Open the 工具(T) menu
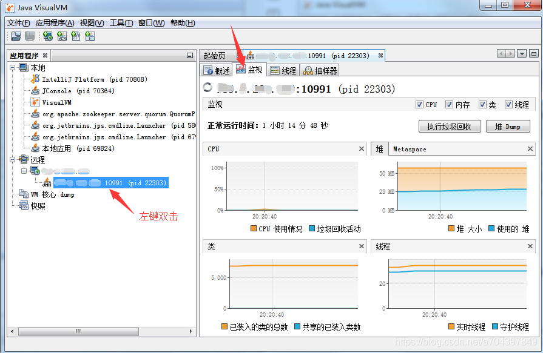This screenshot has height=353, width=543. coord(121,23)
